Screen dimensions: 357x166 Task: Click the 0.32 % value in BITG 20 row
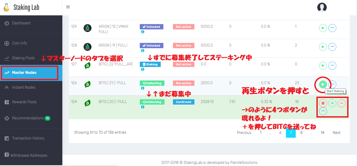[266, 102]
